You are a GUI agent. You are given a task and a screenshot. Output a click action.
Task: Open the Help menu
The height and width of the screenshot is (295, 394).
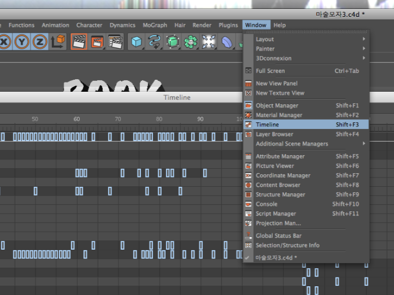click(x=279, y=25)
